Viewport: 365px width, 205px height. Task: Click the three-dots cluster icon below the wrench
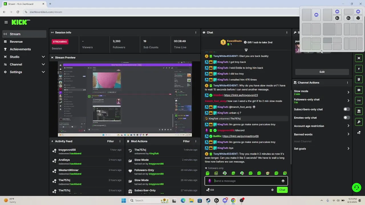click(359, 133)
